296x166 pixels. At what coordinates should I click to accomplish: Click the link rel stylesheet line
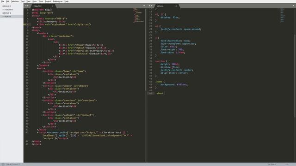(64, 24)
